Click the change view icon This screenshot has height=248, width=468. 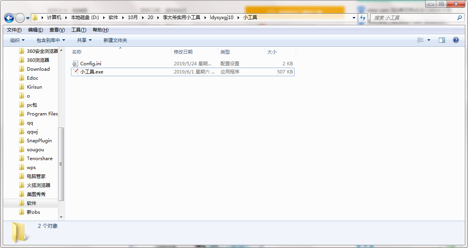click(x=420, y=40)
